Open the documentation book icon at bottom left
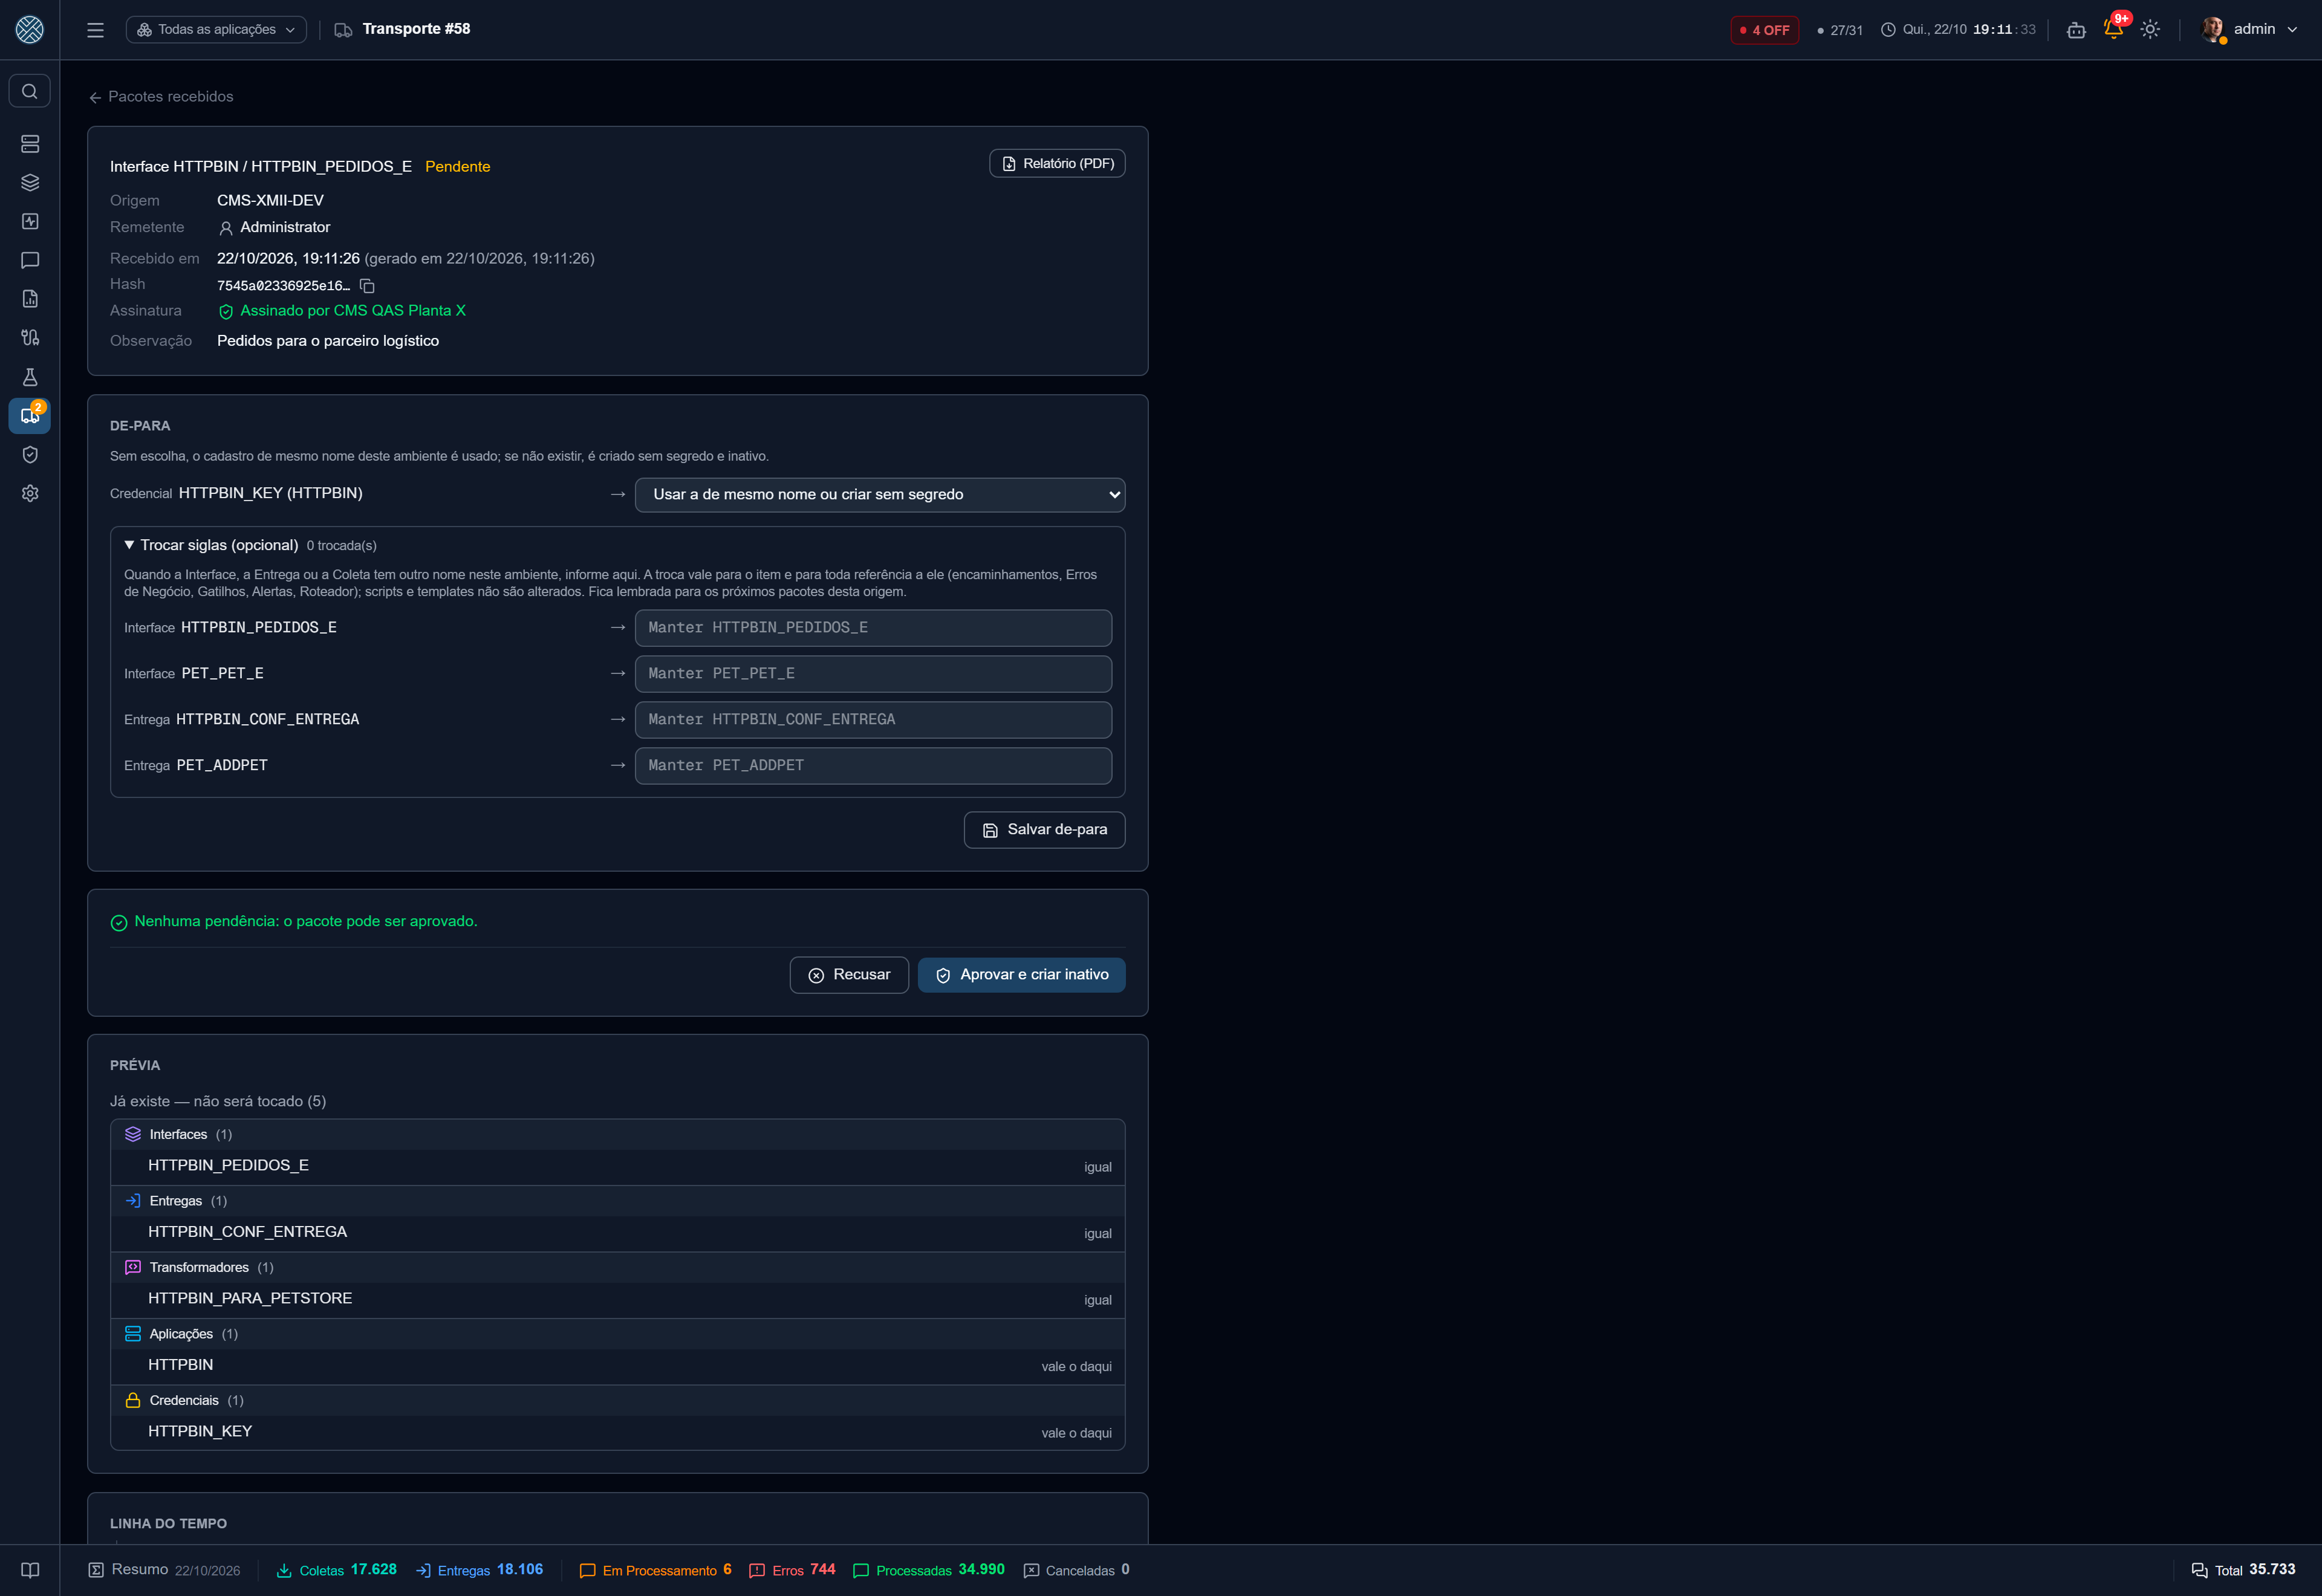Viewport: 2322px width, 1596px height. point(30,1570)
